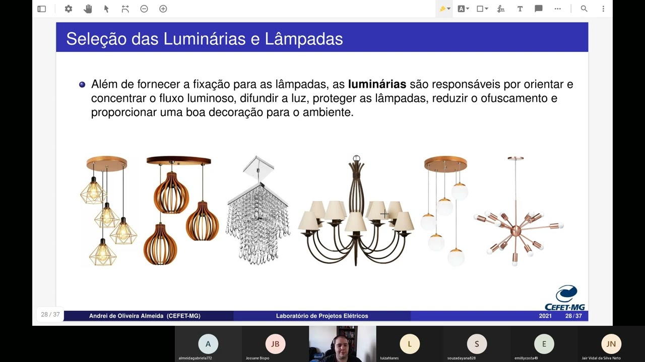Screen dimensions: 645x362
Task: Open the viewer settings gear
Action: tap(69, 9)
